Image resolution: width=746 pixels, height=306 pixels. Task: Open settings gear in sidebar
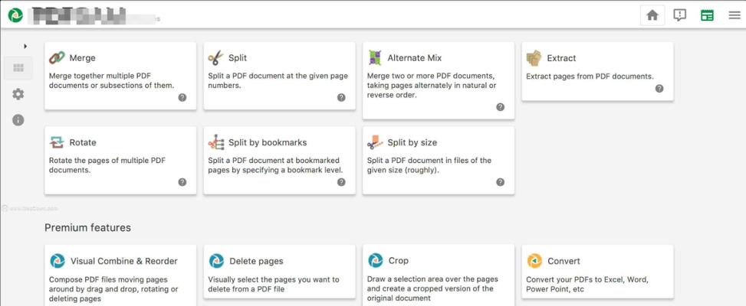click(x=18, y=94)
